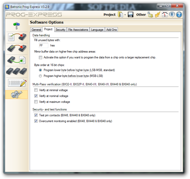This screenshot has height=179, width=190.
Task: Open the info bubble icon
Action: 172,14
